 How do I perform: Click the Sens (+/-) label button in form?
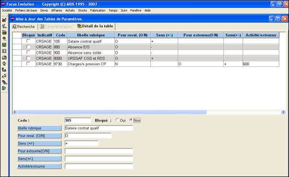[x=39, y=143]
